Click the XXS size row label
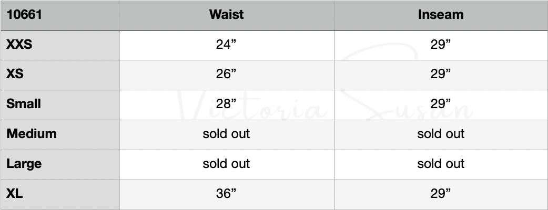The image size is (548, 210). pos(19,45)
